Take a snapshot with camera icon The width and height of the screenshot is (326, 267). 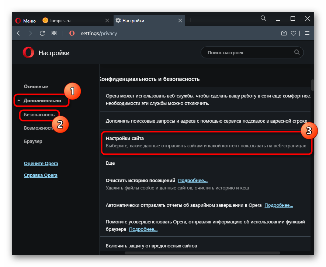[284, 33]
